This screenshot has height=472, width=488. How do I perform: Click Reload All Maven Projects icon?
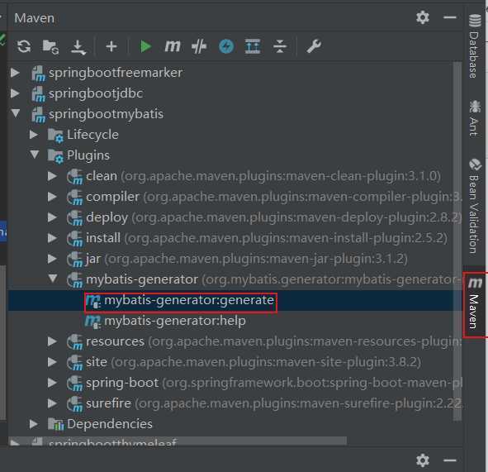pos(24,47)
